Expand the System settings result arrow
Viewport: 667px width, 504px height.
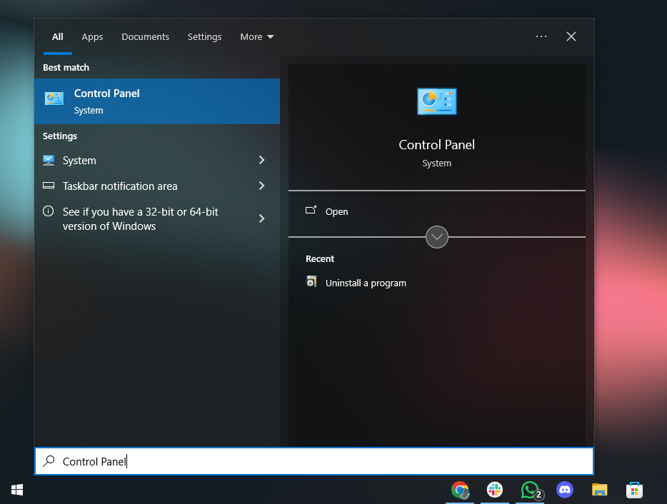coord(261,161)
